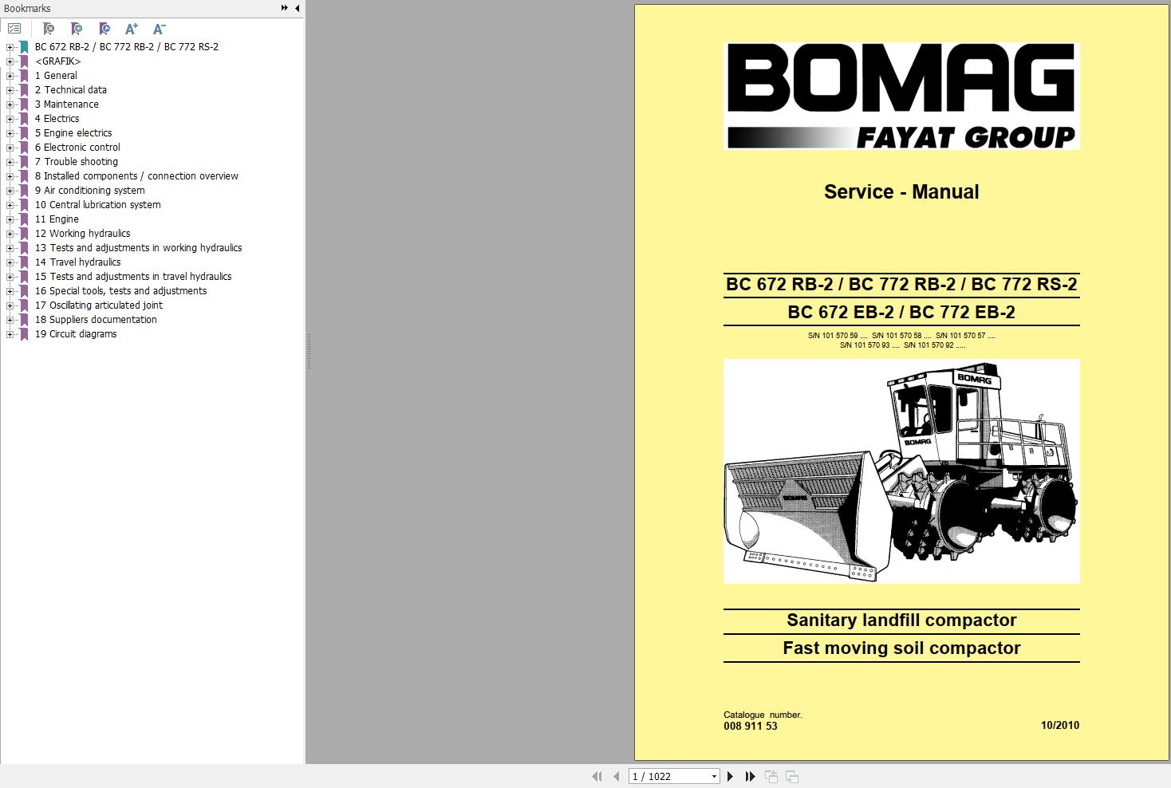This screenshot has height=788, width=1171.
Task: Go to 17 Oscillating articulated joint
Action: 99,305
